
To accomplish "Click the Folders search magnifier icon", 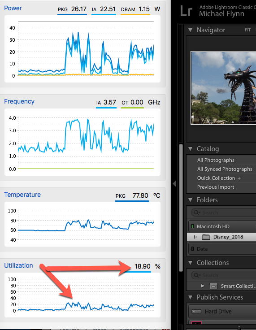I will click(x=197, y=213).
